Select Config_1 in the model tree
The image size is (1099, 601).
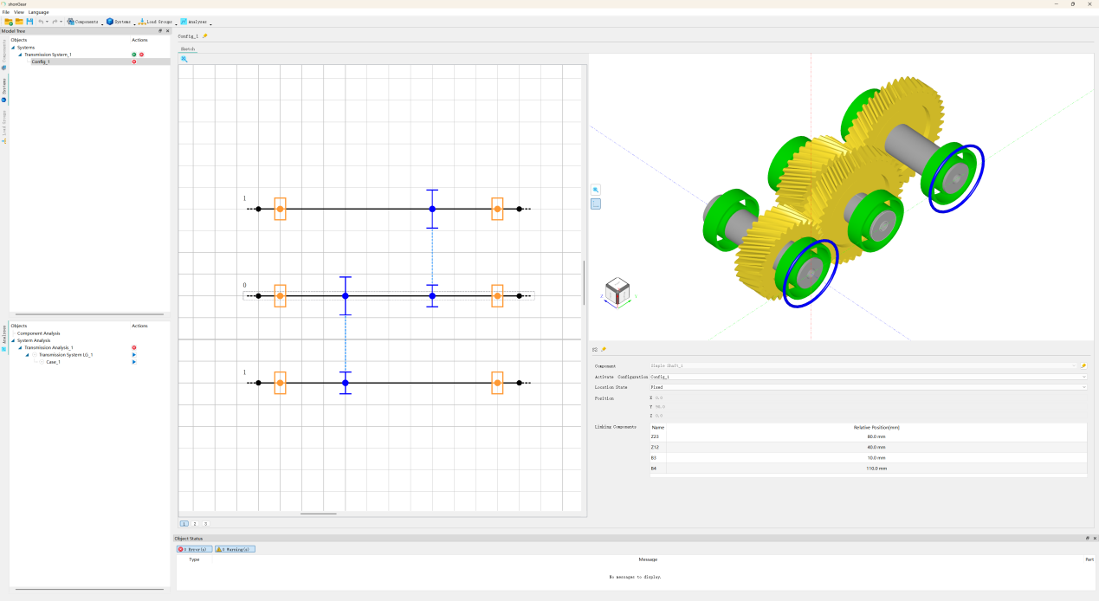(41, 61)
